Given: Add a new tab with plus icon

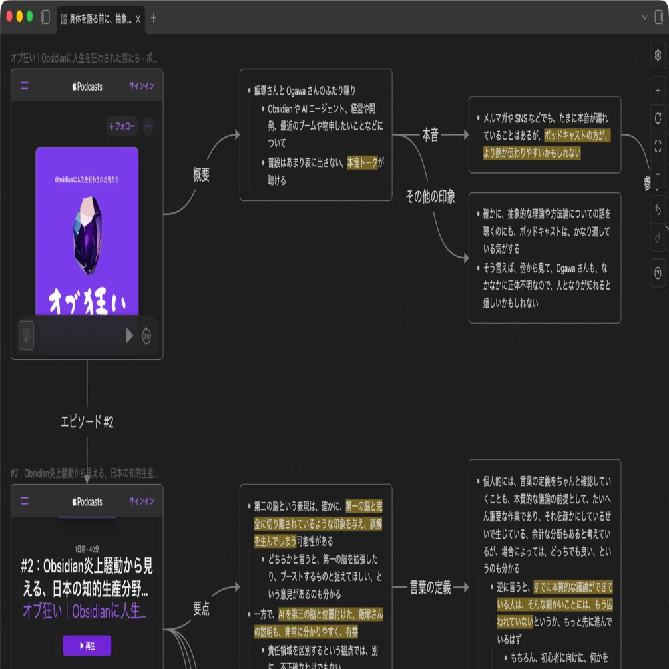Looking at the screenshot, I should (154, 17).
